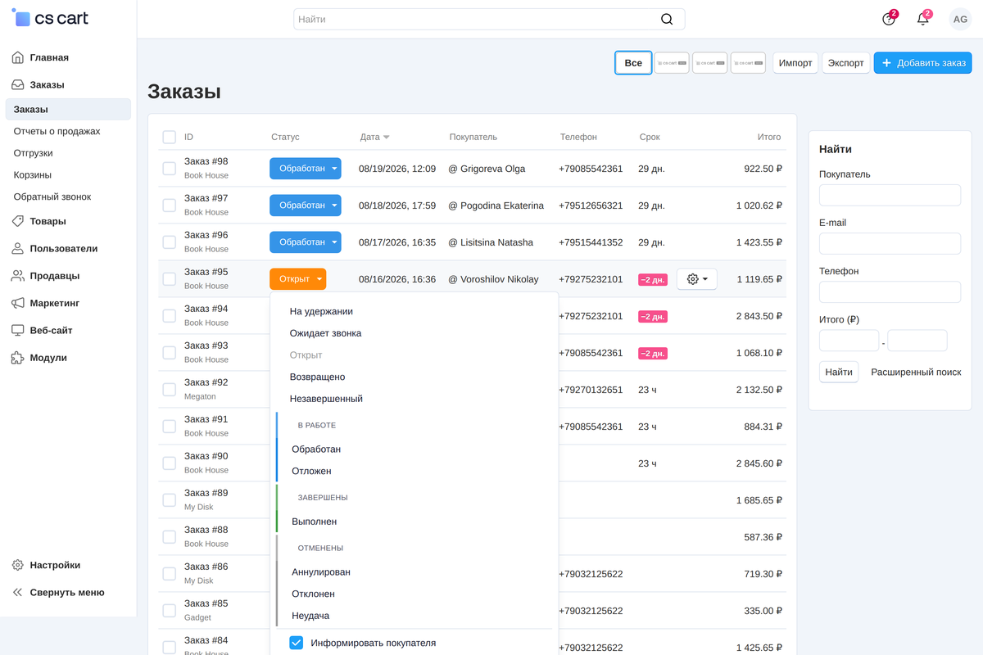Click the tag icon for Товары

pos(18,221)
